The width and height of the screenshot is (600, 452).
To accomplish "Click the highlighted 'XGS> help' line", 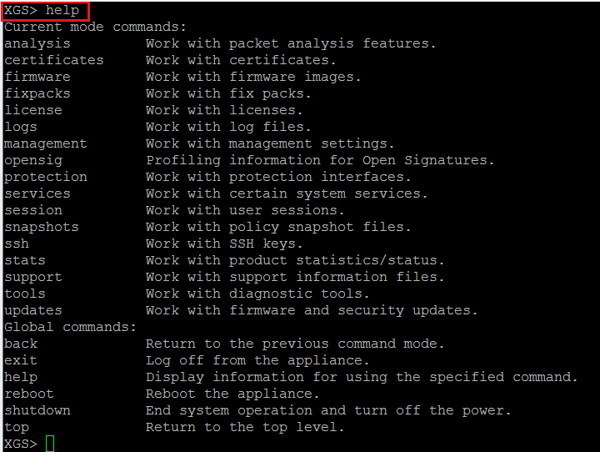I will [x=46, y=11].
